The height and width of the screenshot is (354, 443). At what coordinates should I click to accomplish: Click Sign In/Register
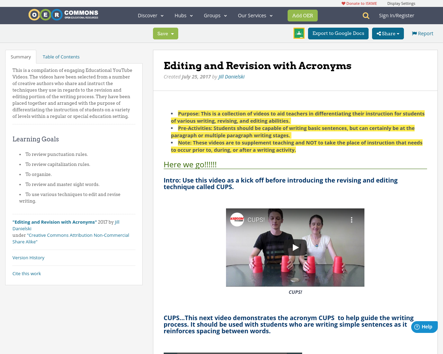click(x=396, y=15)
